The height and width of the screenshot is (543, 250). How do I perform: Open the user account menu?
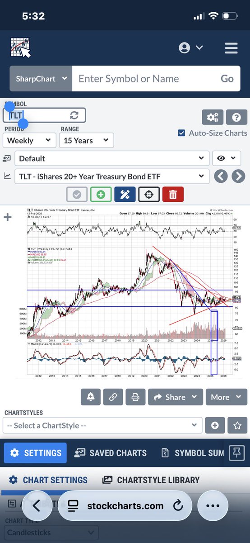190,48
